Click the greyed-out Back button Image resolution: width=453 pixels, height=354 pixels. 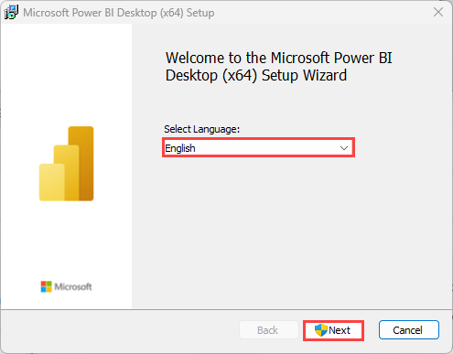(x=268, y=330)
